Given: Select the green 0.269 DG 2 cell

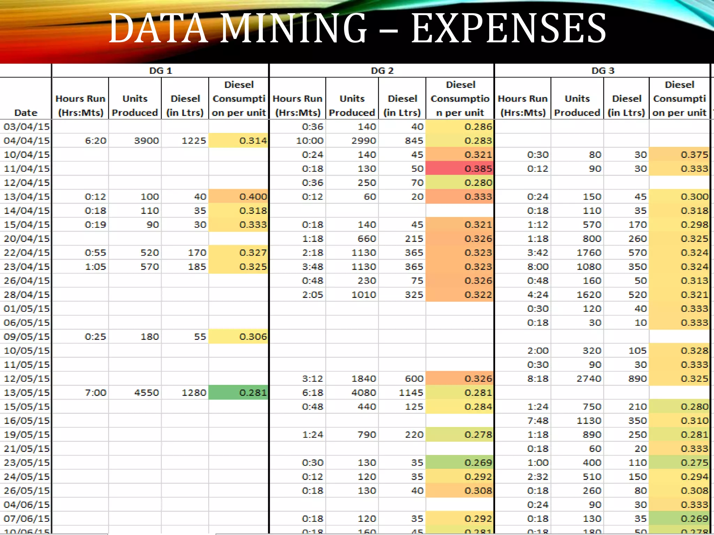Looking at the screenshot, I should point(460,463).
